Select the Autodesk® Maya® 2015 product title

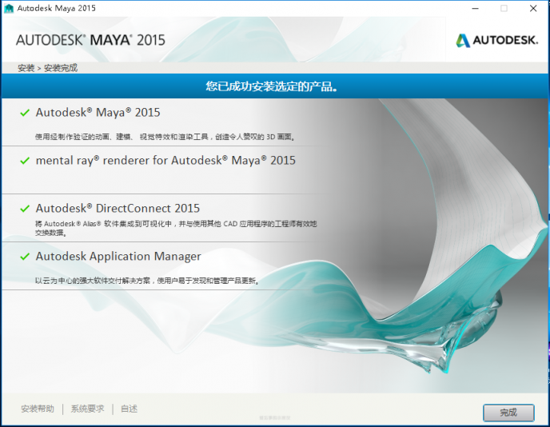(98, 113)
